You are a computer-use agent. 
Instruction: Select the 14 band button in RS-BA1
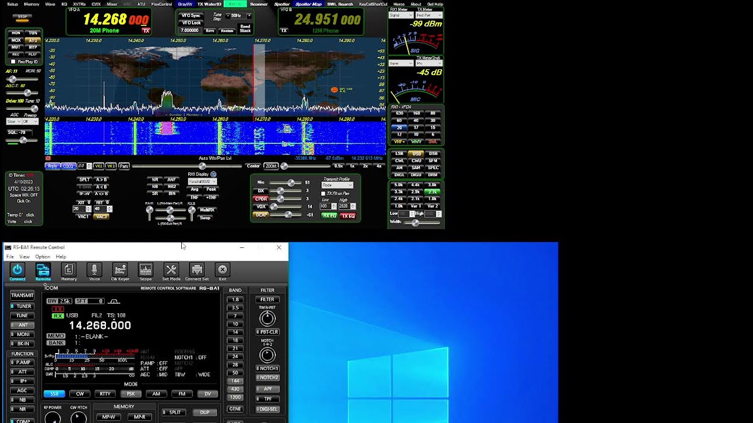coord(235,332)
